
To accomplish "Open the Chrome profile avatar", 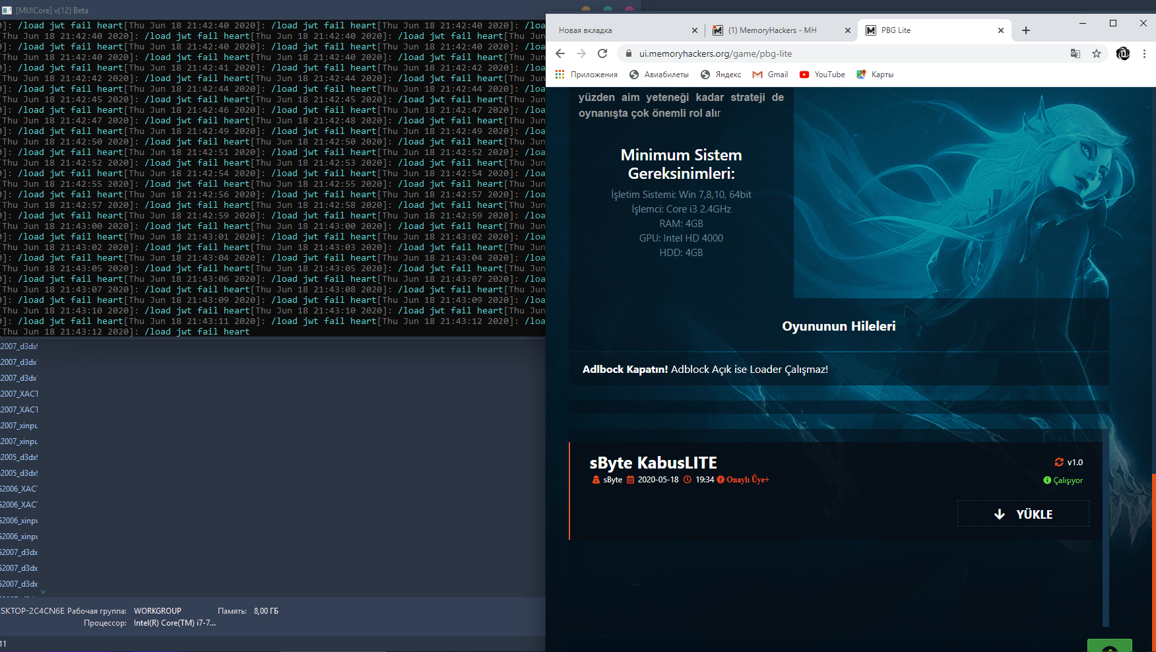I will pyautogui.click(x=1123, y=53).
